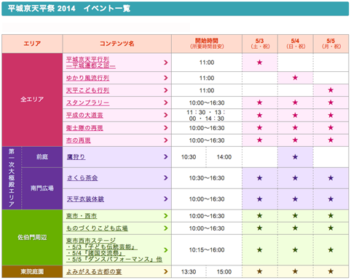
Task: Click the chevron beside スタンプラリー
Action: (x=166, y=103)
